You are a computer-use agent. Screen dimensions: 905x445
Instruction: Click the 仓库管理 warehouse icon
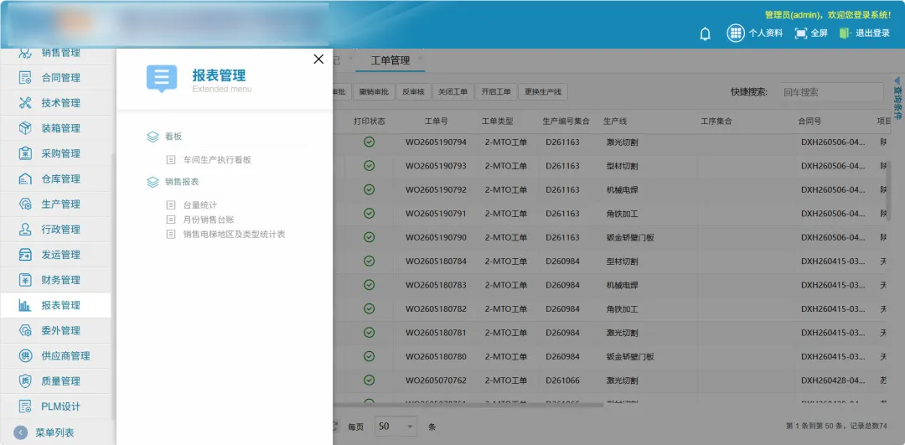(25, 179)
